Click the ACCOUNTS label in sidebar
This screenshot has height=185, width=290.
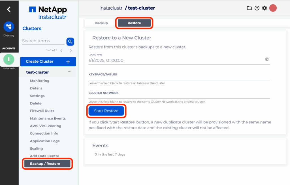(9, 49)
